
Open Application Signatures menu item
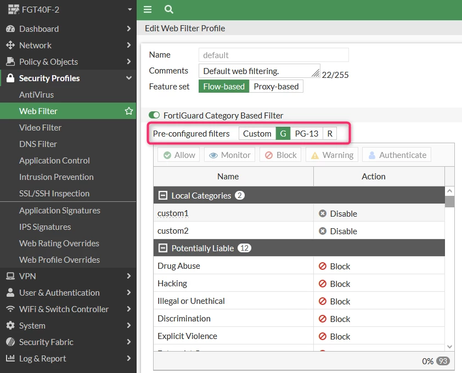pyautogui.click(x=68, y=211)
